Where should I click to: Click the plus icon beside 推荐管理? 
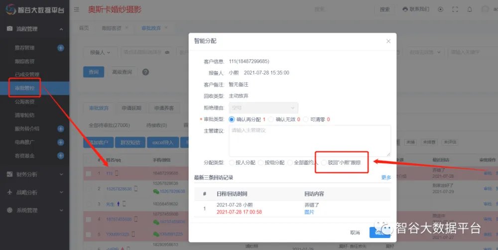(60, 48)
